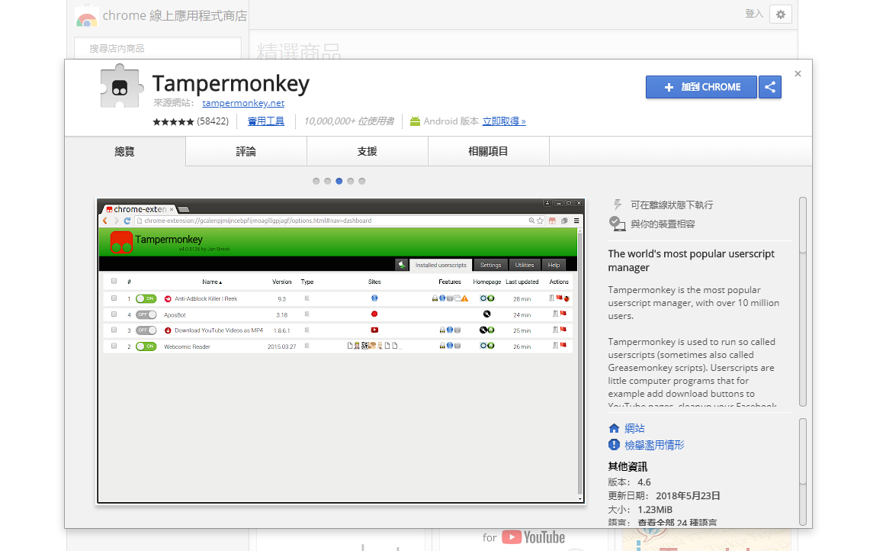The height and width of the screenshot is (551, 870).
Task: Open the settings gear in store header
Action: pyautogui.click(x=780, y=14)
